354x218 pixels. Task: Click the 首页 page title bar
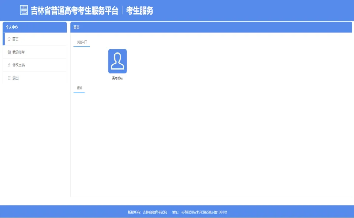coord(76,27)
